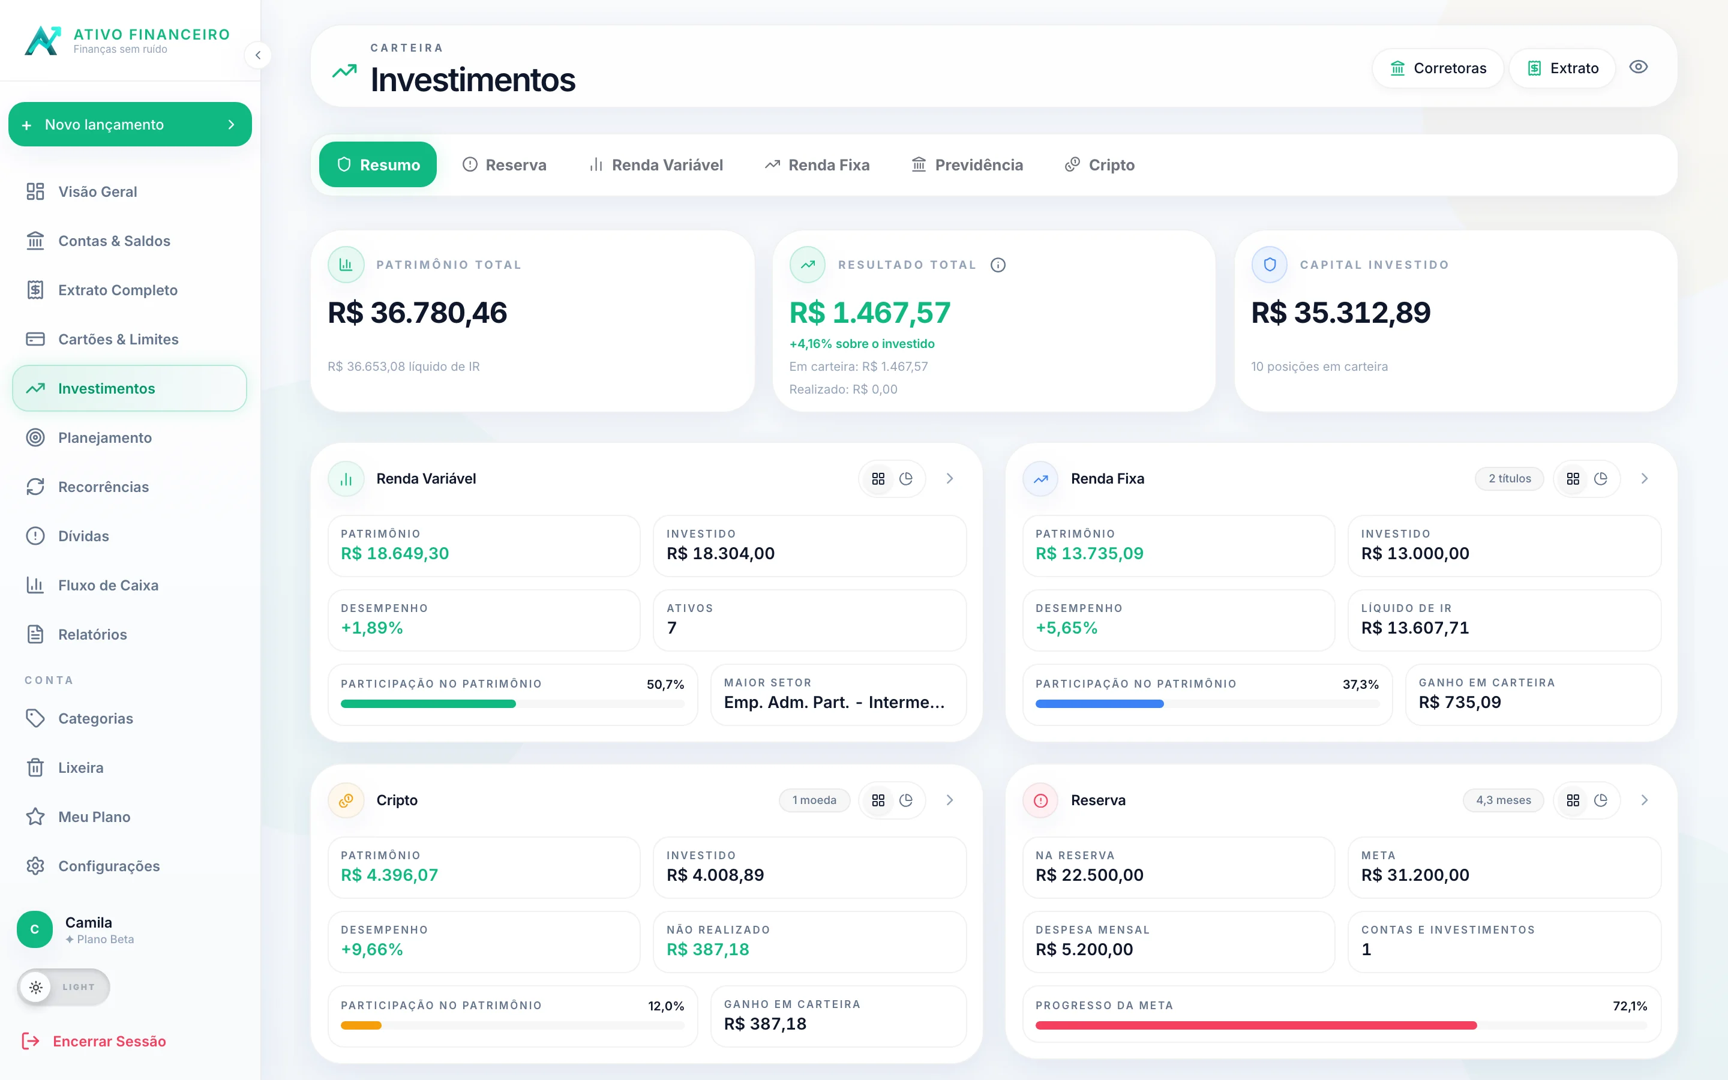Screen dimensions: 1728x1080
Task: Switch to the Resumo tab
Action: [378, 165]
